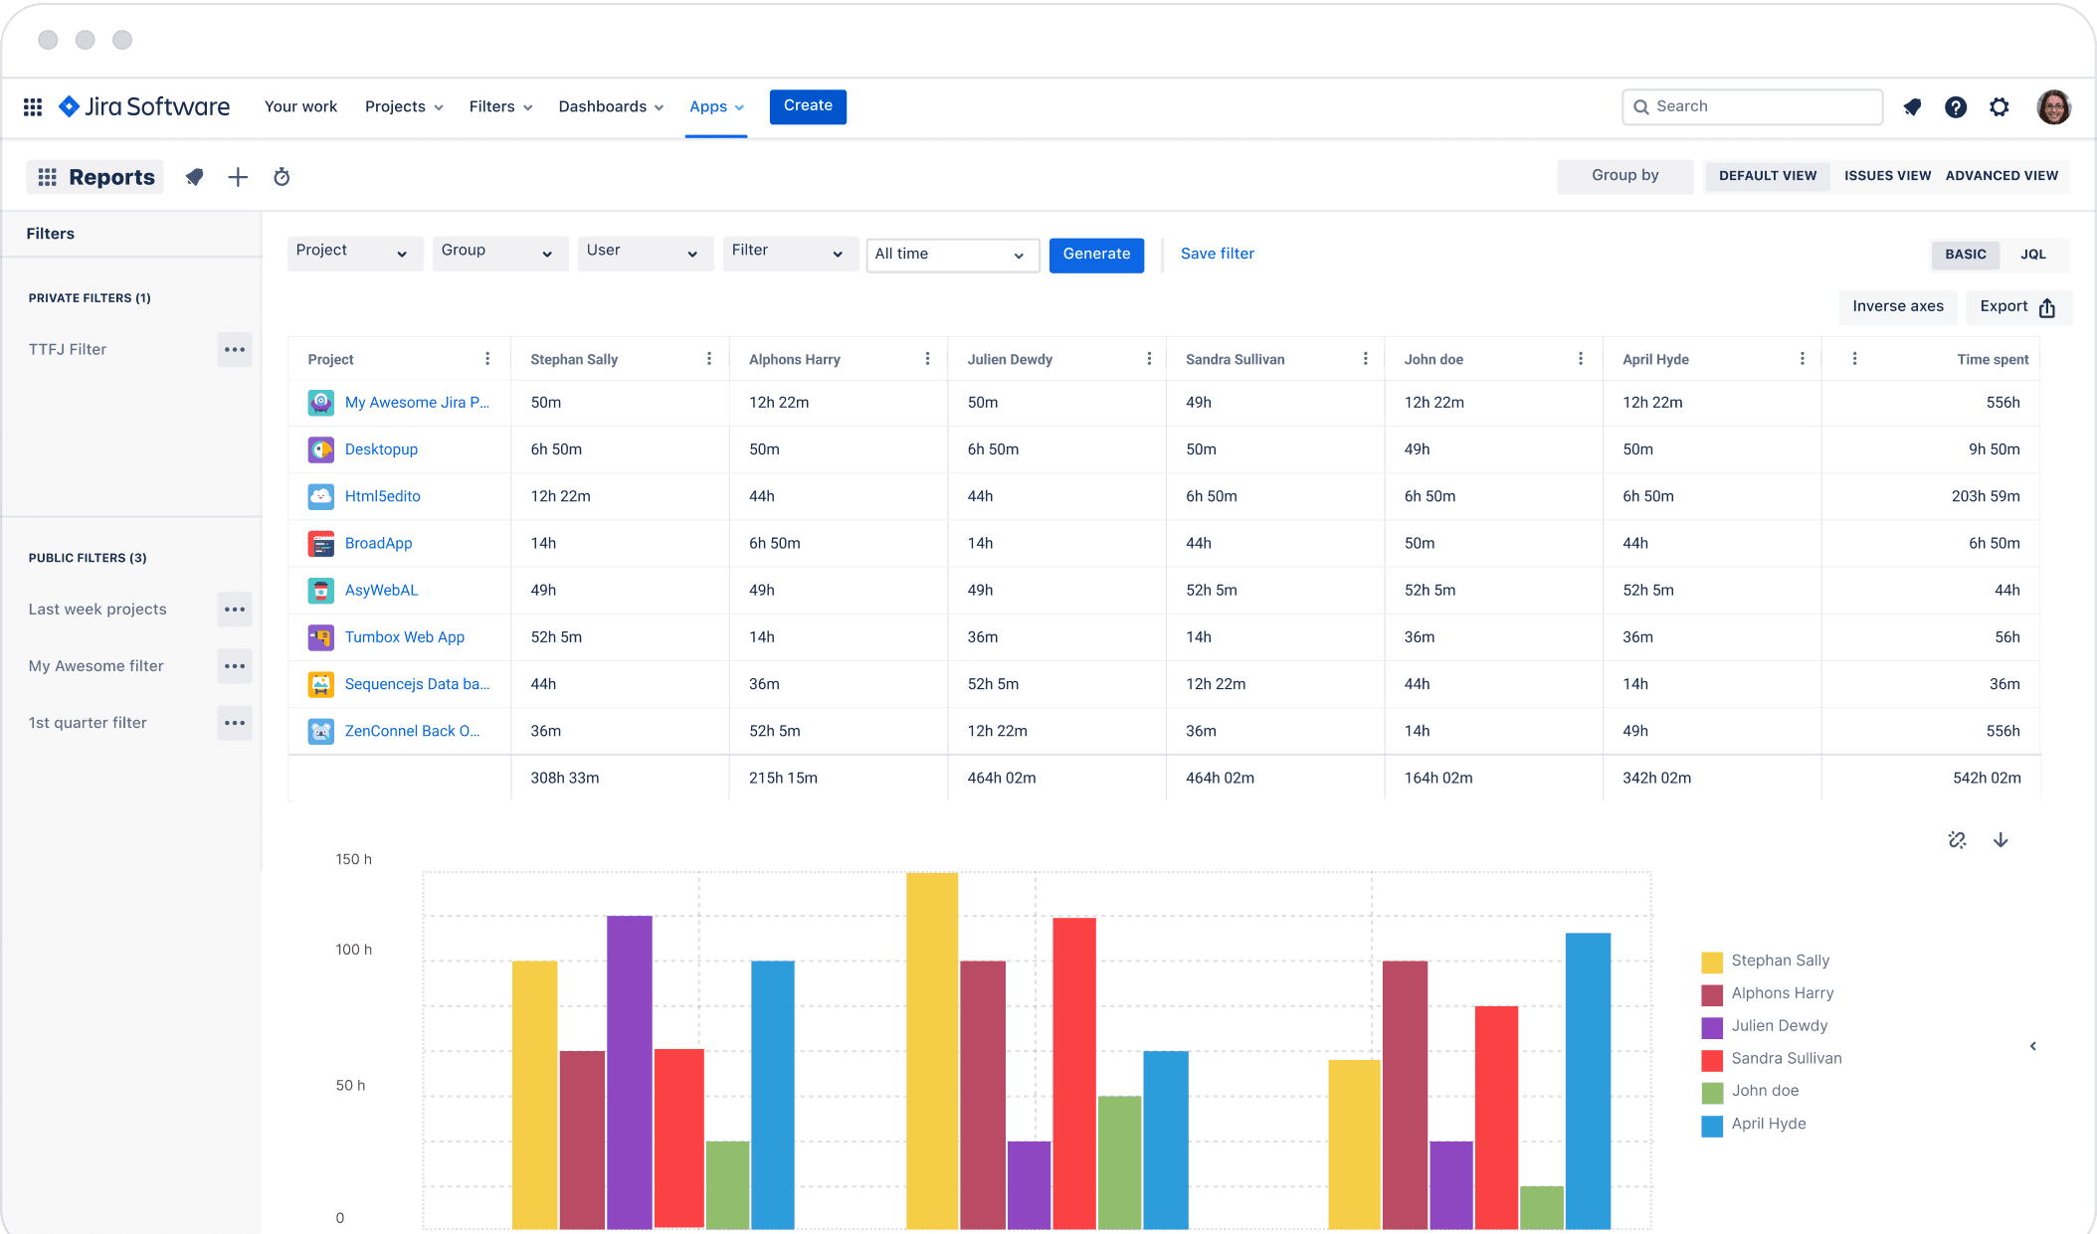Switch to JQL mode

click(2033, 255)
